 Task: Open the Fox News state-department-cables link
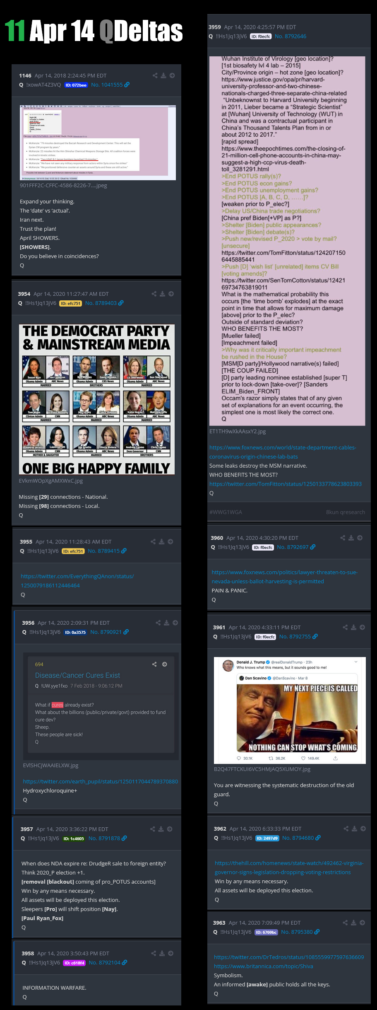[x=283, y=452]
